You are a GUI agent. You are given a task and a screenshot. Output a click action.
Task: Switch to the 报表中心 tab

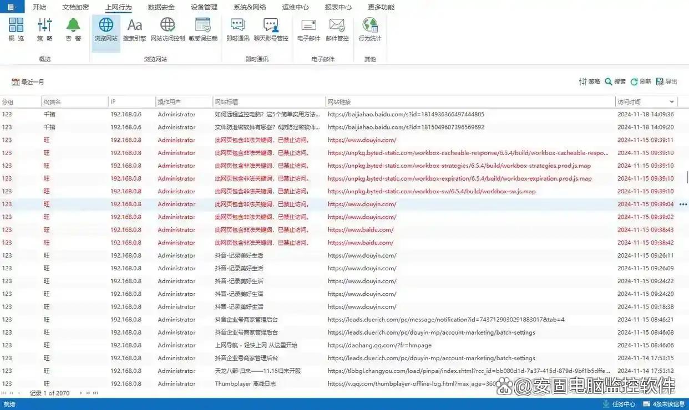click(338, 7)
